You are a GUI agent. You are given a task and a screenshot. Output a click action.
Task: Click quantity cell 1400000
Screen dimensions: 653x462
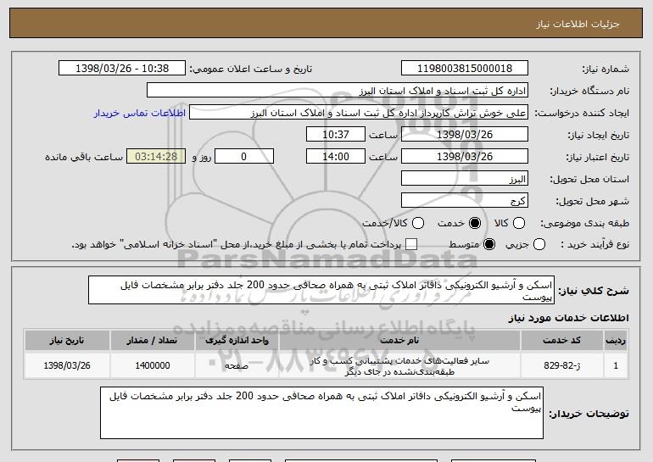click(152, 366)
